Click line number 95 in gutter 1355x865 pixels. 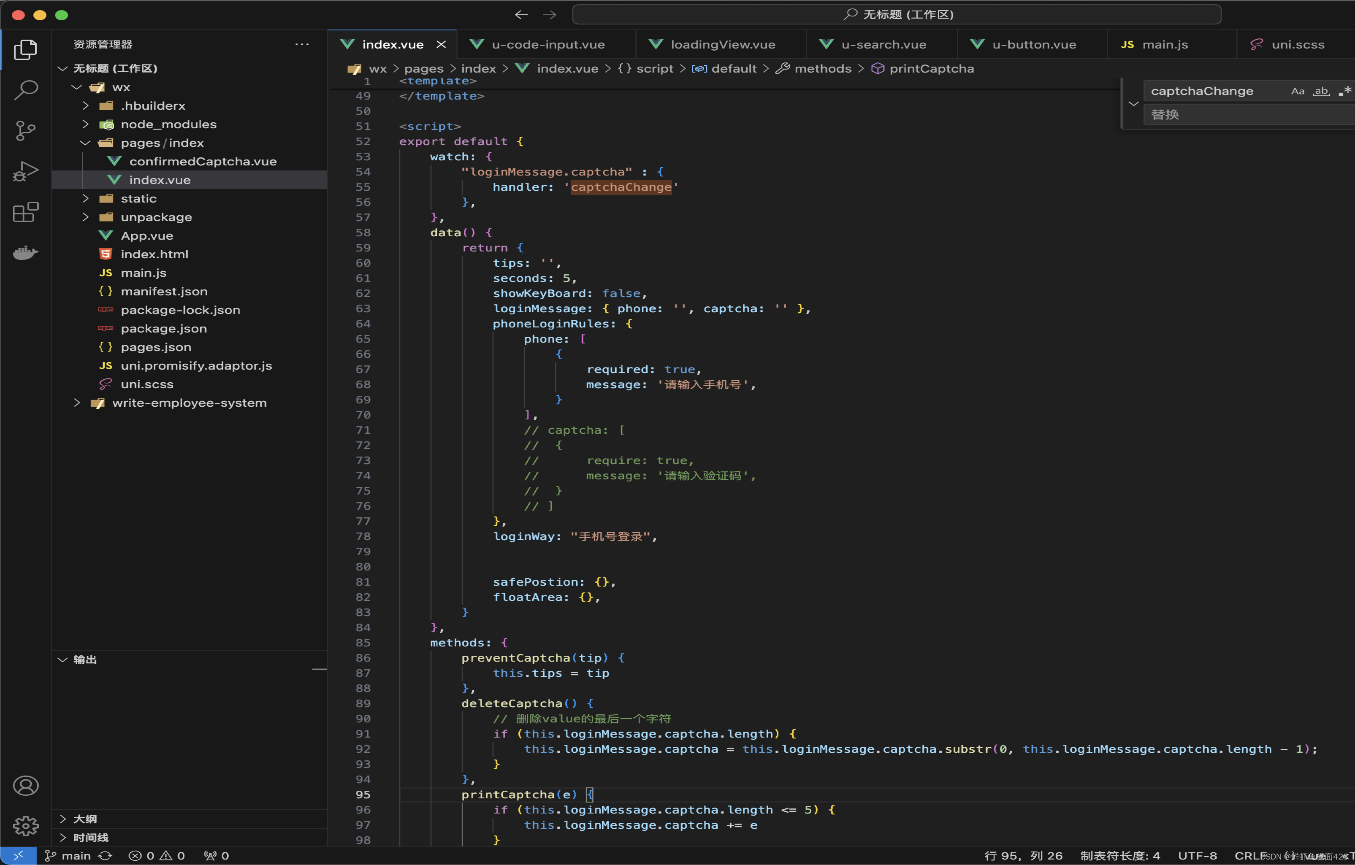(363, 794)
